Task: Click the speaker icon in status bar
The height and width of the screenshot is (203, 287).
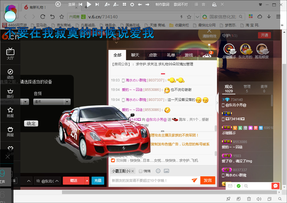Action: pyautogui.click(x=259, y=199)
